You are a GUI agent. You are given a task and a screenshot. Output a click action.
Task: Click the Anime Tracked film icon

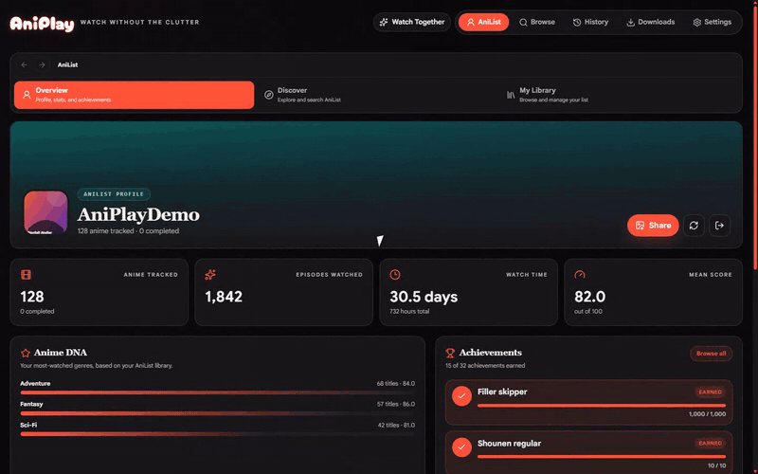[x=27, y=275]
